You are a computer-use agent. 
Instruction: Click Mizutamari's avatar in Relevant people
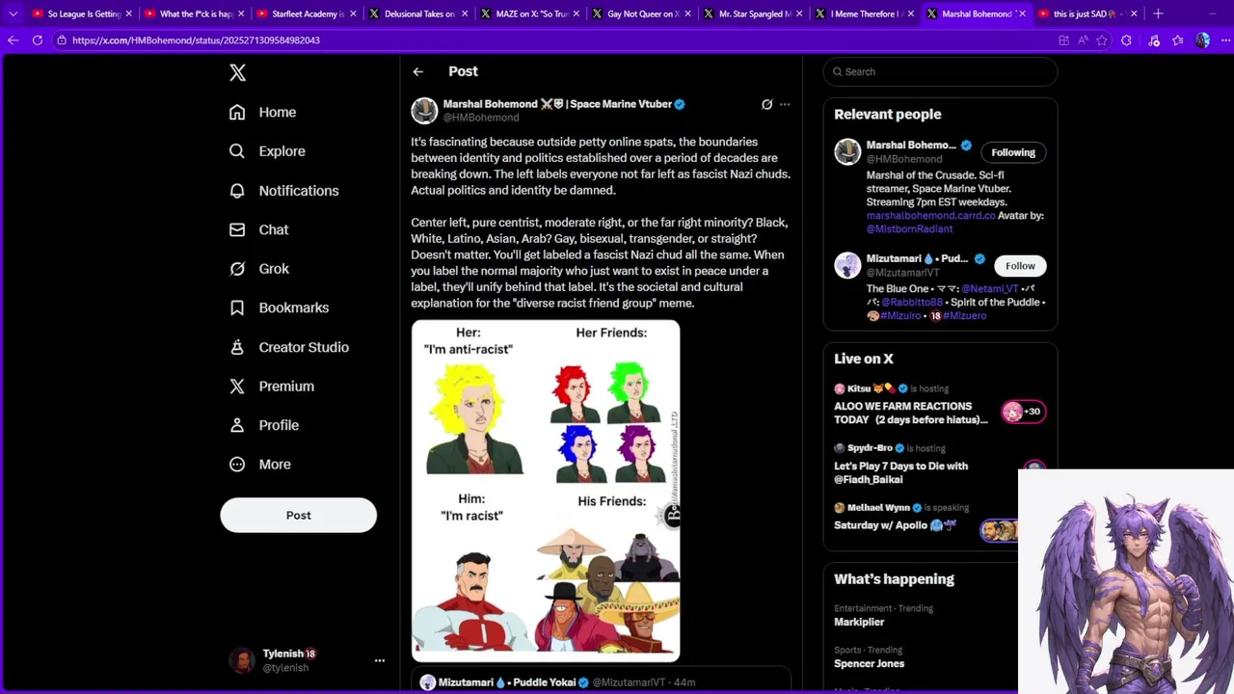(x=847, y=265)
